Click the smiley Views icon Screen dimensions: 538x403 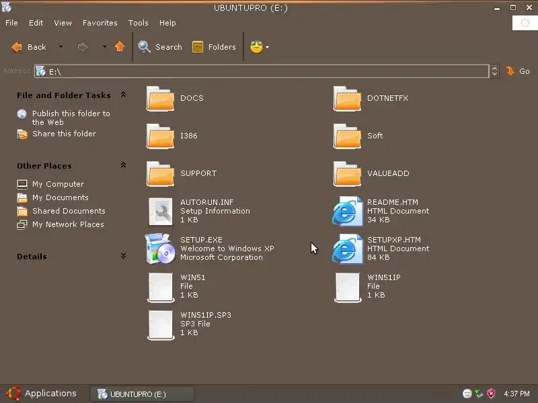coord(256,46)
